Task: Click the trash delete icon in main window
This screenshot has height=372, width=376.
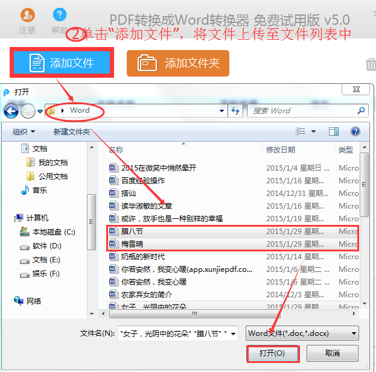Action: click(371, 64)
